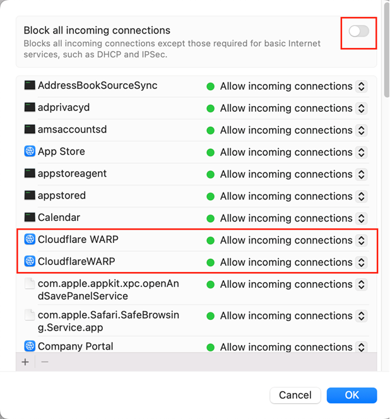
Task: Open connection dropdown for Cloudflare WARP
Action: click(x=361, y=240)
